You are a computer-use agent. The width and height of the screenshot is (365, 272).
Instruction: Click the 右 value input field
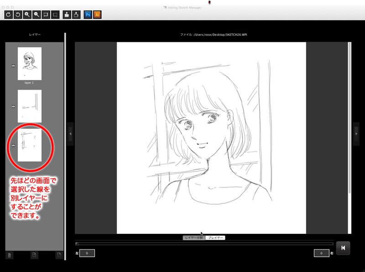point(322,253)
